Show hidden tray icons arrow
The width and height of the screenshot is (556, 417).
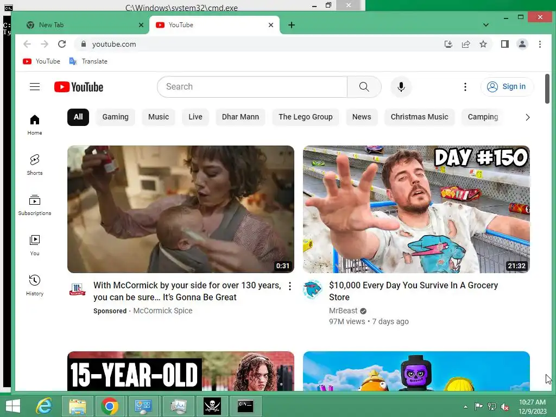pos(465,407)
